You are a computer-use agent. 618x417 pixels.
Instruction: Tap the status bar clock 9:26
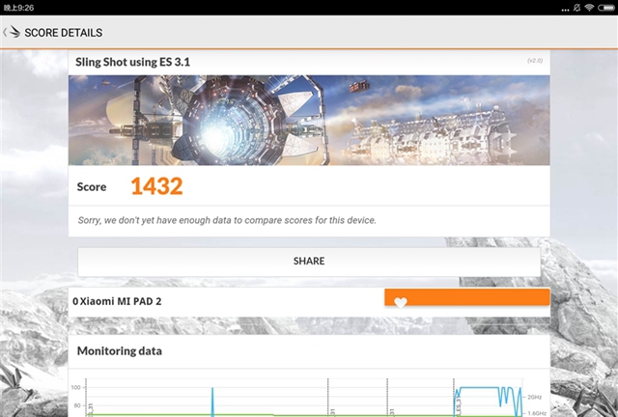click(18, 8)
